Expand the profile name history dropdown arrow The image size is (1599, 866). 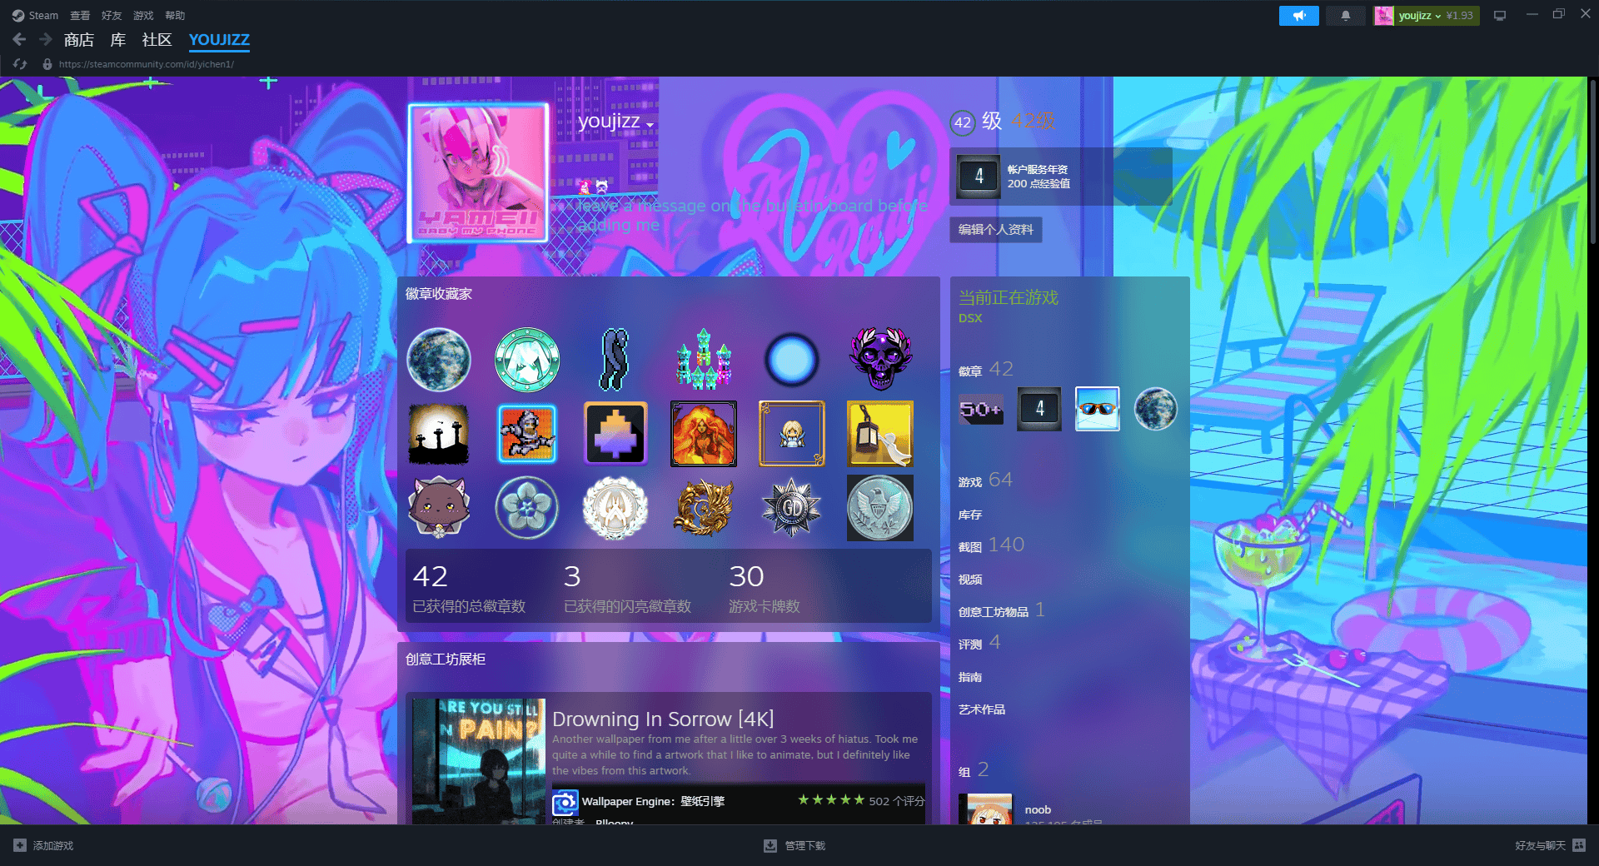click(650, 126)
